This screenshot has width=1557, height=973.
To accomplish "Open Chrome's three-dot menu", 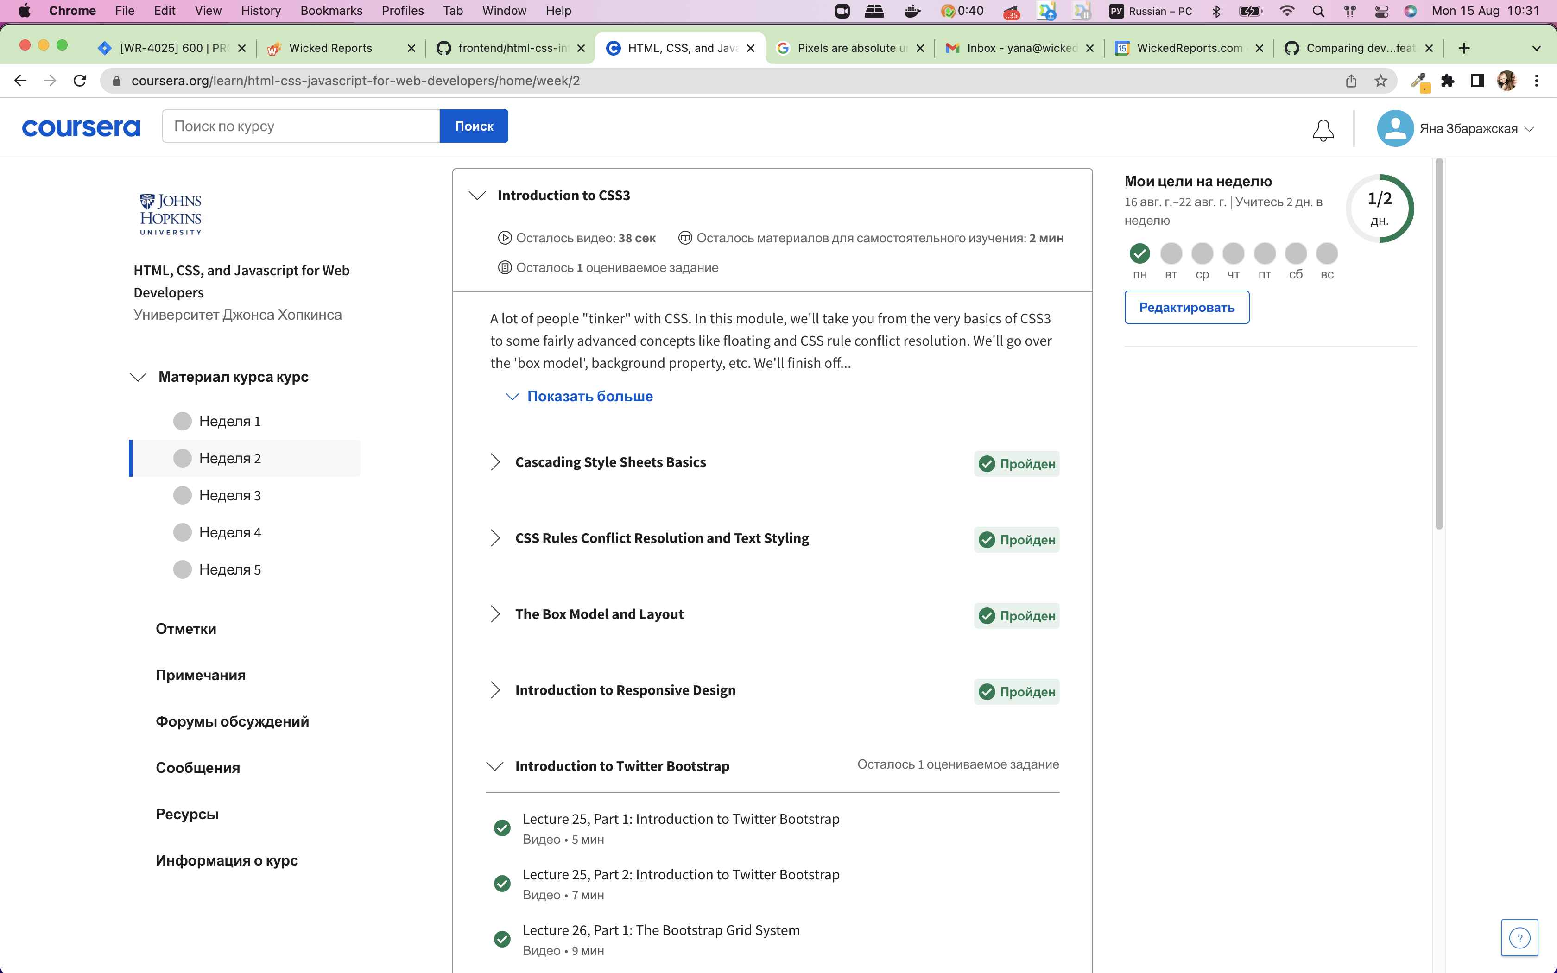I will [1537, 81].
